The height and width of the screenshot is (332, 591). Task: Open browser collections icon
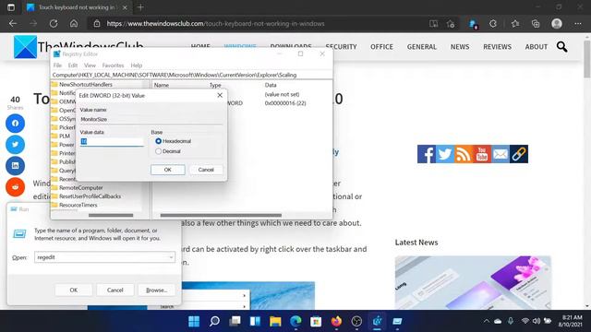point(536,23)
